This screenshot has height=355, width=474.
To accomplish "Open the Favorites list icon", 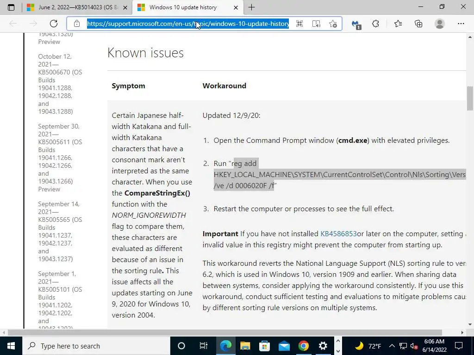I will pyautogui.click(x=398, y=24).
